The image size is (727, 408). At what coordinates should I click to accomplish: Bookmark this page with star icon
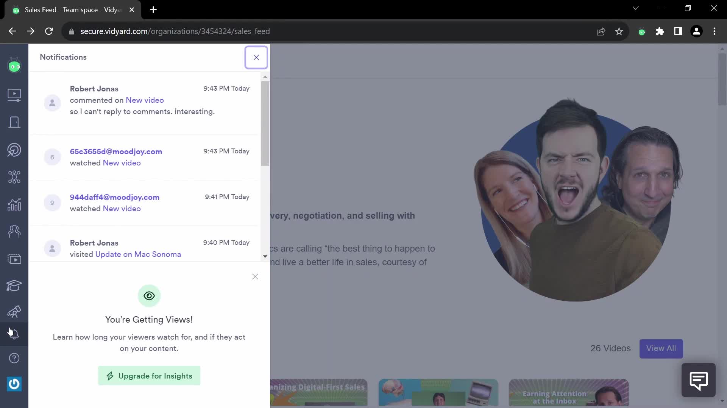click(x=619, y=32)
